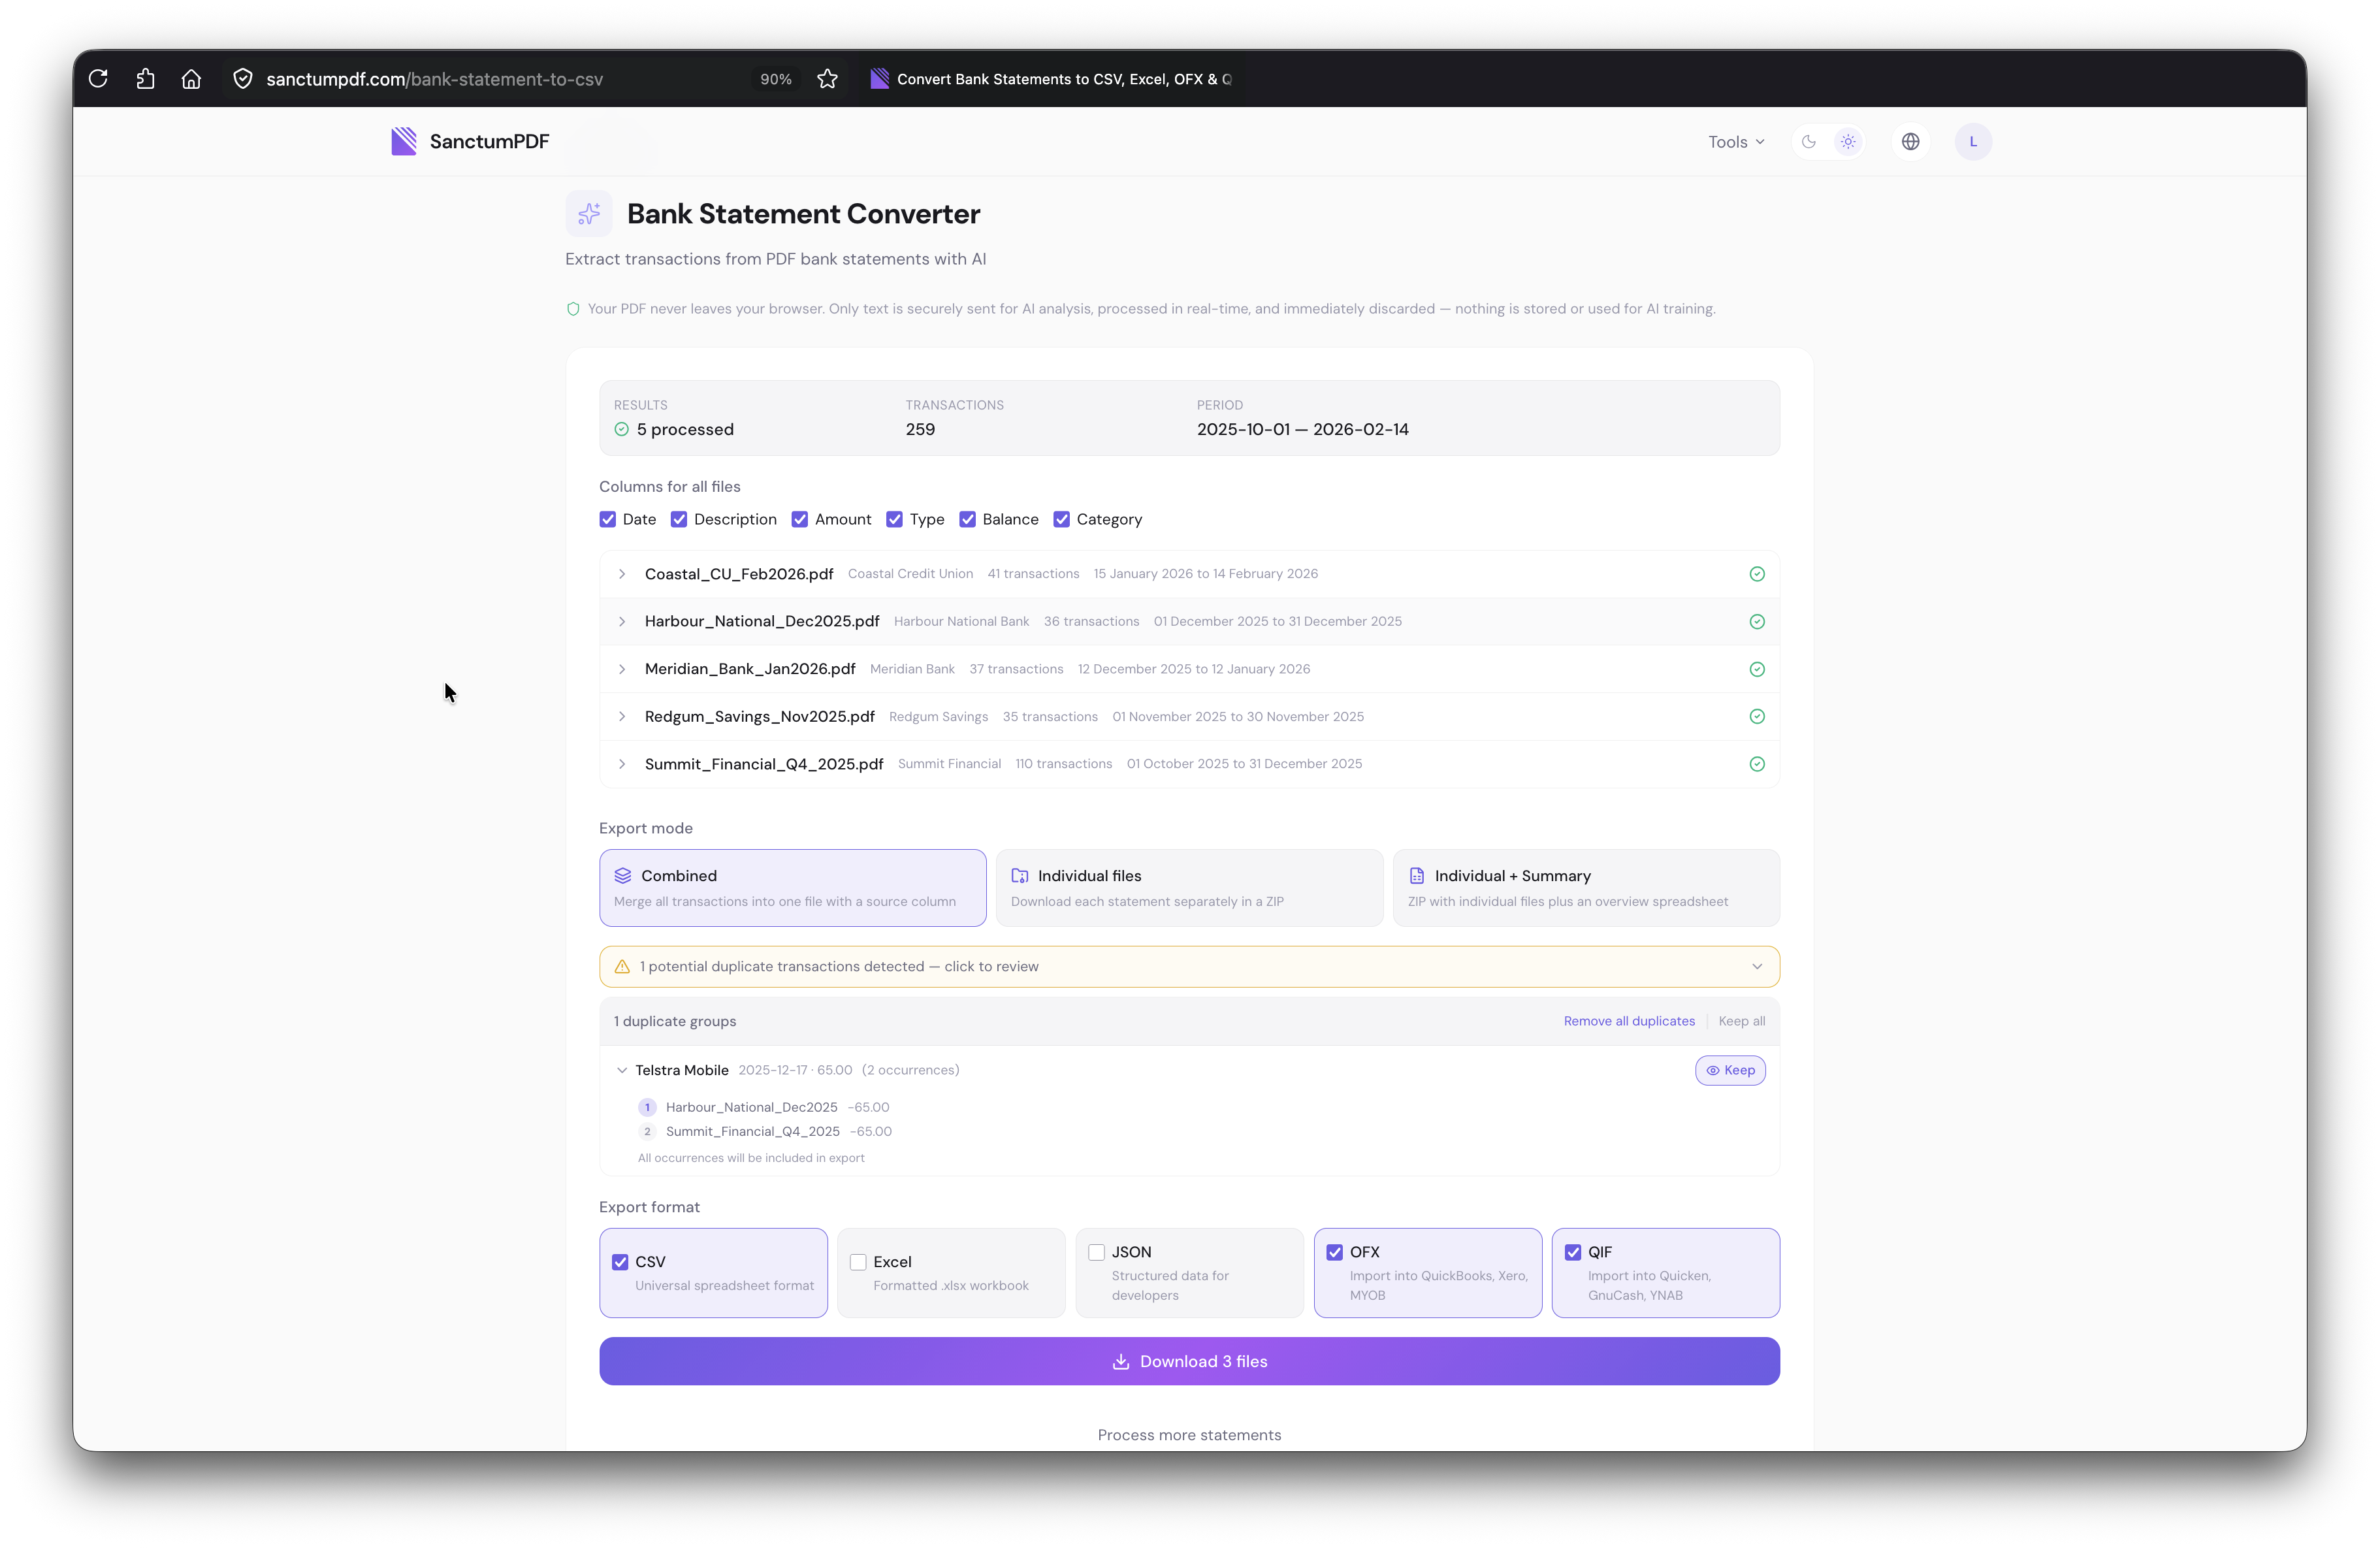Select light mode sun icon

pyautogui.click(x=1848, y=142)
